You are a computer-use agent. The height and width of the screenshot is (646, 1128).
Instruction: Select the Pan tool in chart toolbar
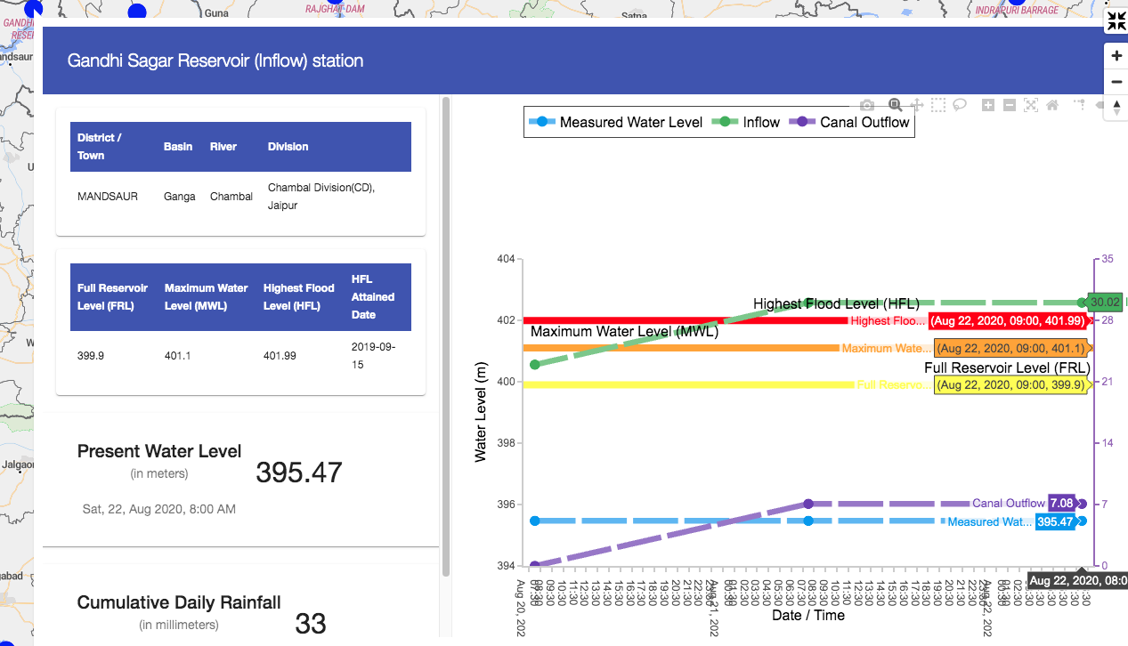[917, 105]
